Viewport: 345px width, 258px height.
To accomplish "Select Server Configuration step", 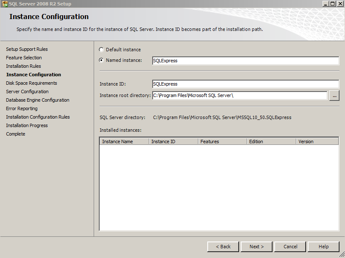I will tap(27, 92).
